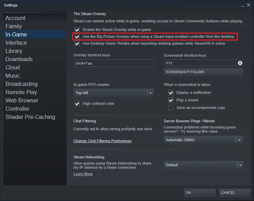The height and width of the screenshot is (201, 254).
Task: Open the Controller settings section
Action: (x=35, y=109)
